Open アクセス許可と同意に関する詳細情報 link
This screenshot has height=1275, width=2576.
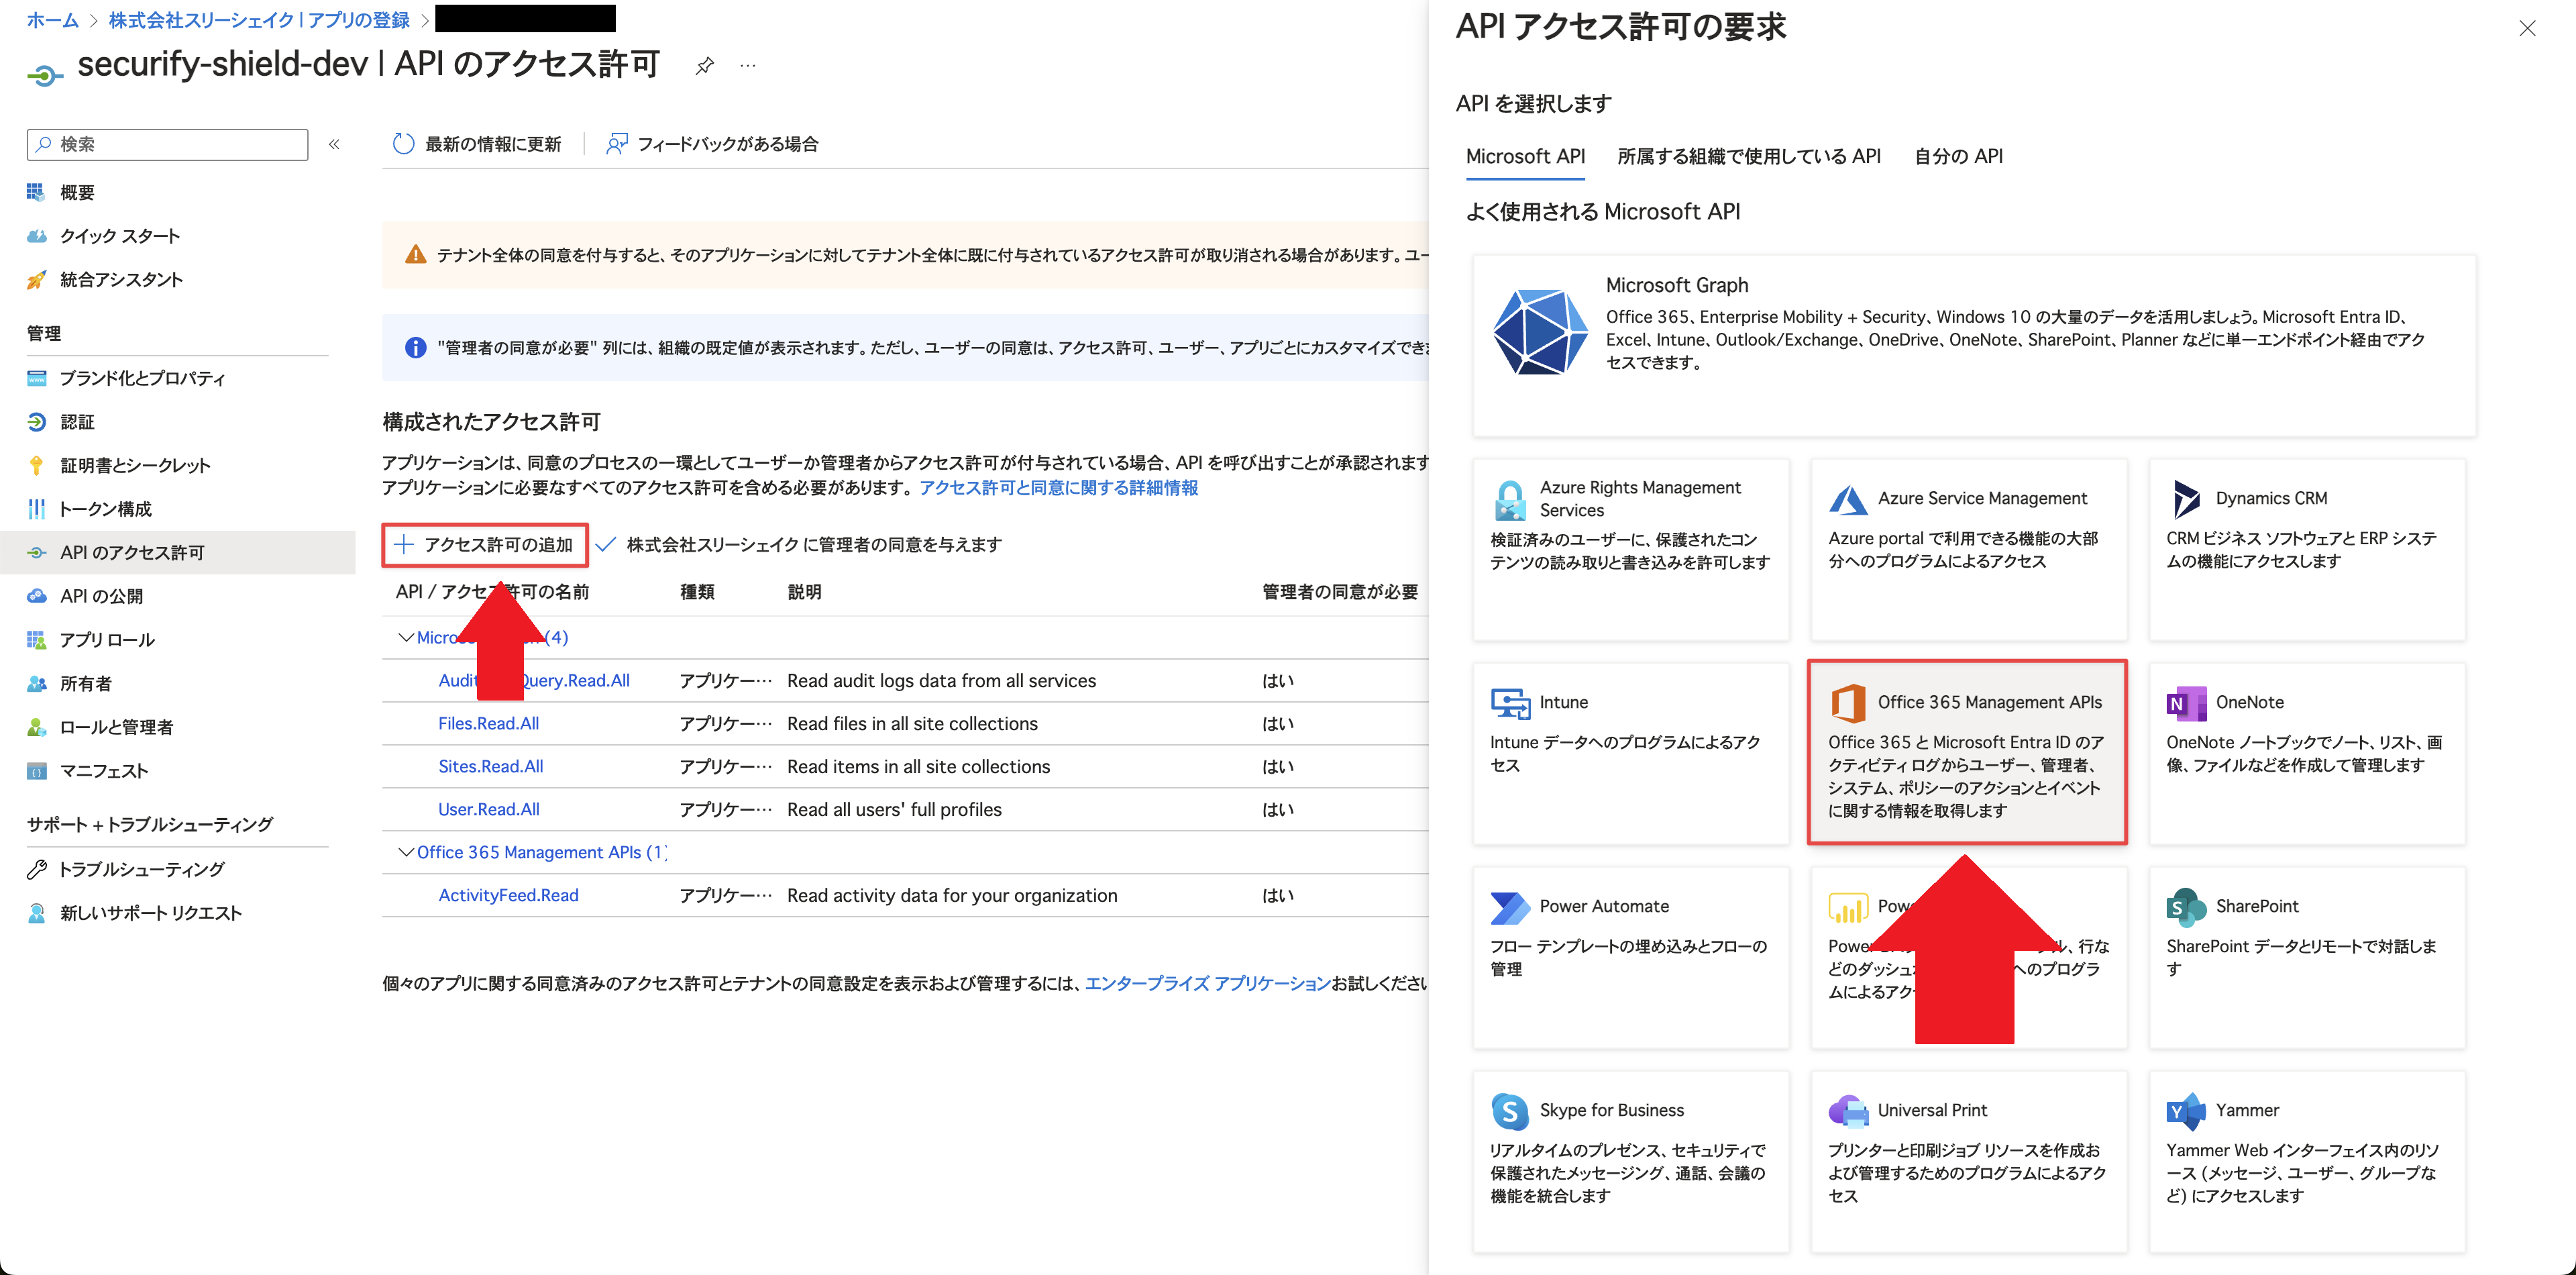tap(1058, 488)
